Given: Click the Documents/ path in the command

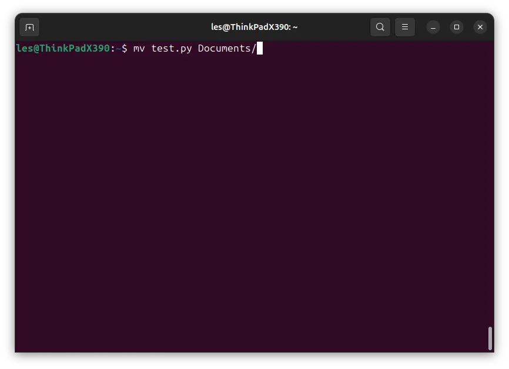Looking at the screenshot, I should coord(227,48).
